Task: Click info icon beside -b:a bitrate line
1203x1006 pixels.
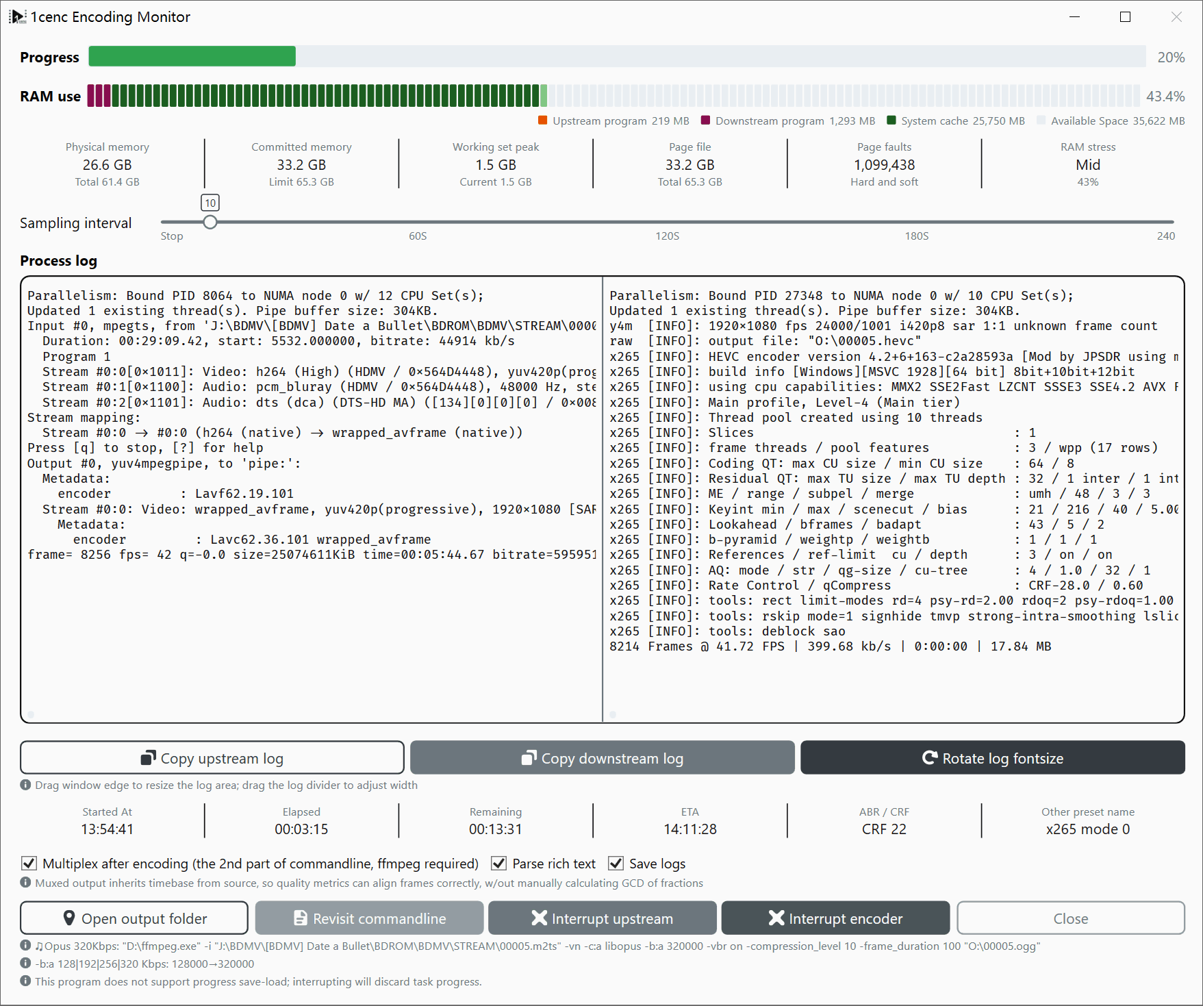Action: [x=25, y=964]
